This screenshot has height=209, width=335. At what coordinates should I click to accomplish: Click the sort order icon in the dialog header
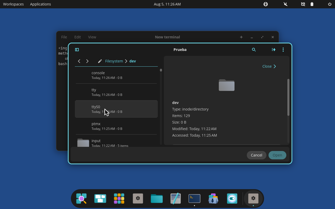(x=273, y=50)
